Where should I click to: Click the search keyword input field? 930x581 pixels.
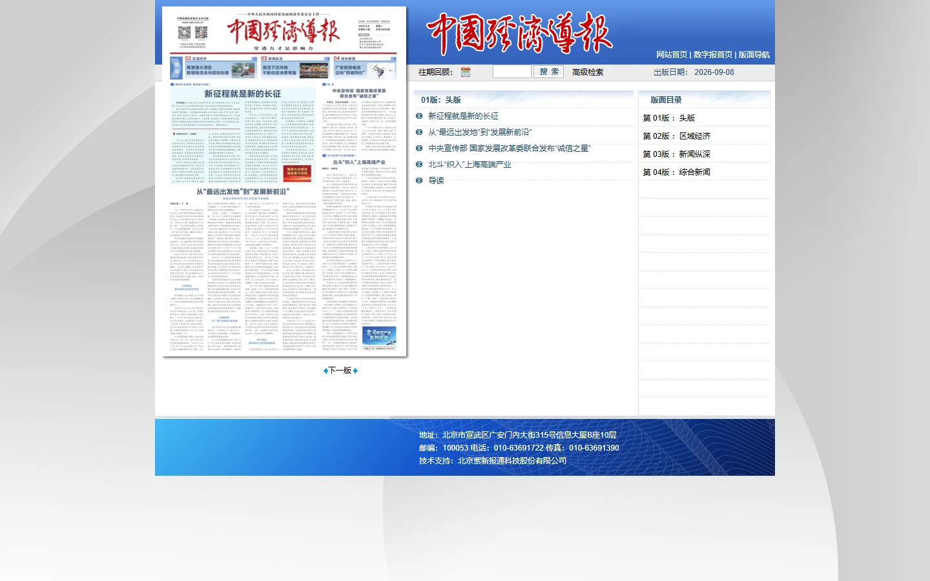[x=512, y=72]
